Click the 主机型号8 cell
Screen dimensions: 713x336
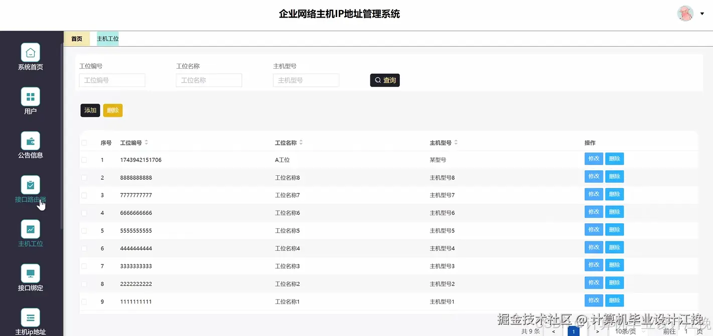click(442, 178)
